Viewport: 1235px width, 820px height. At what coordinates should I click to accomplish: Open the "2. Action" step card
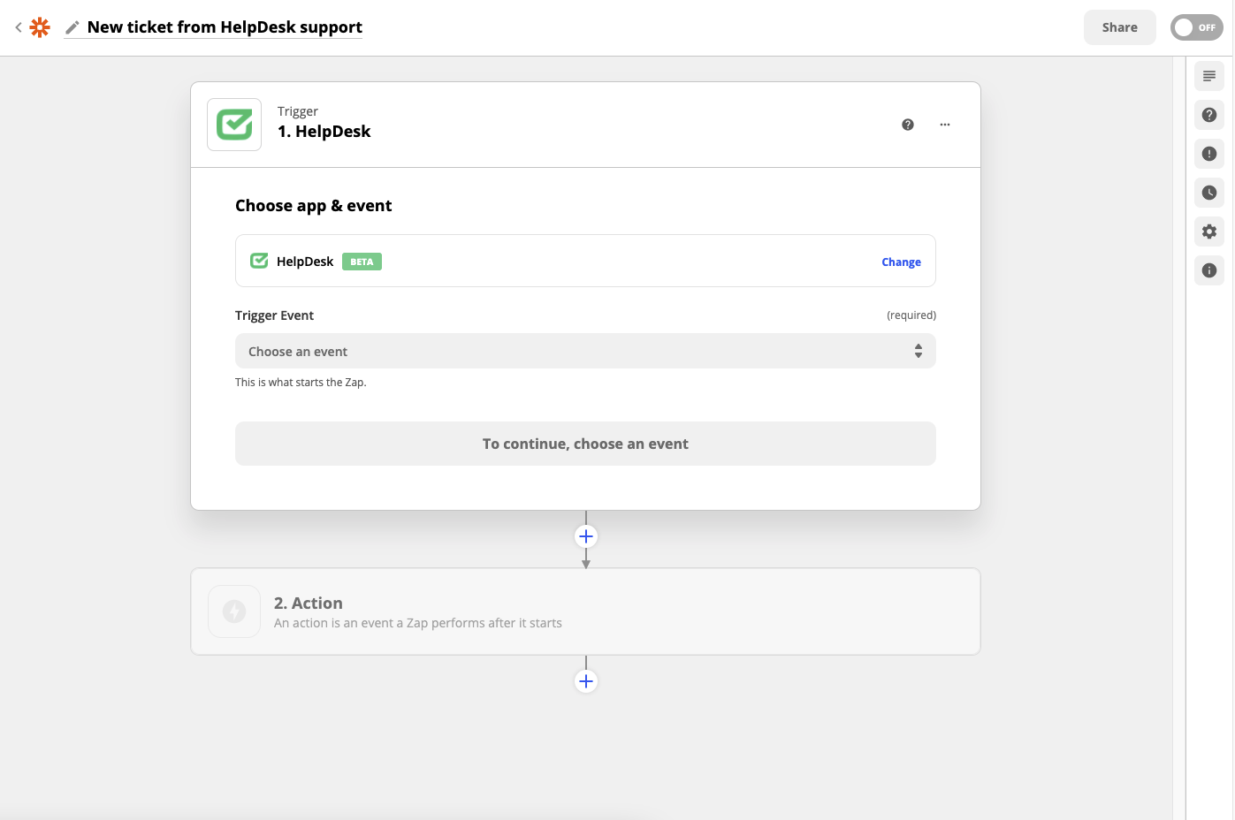click(585, 611)
